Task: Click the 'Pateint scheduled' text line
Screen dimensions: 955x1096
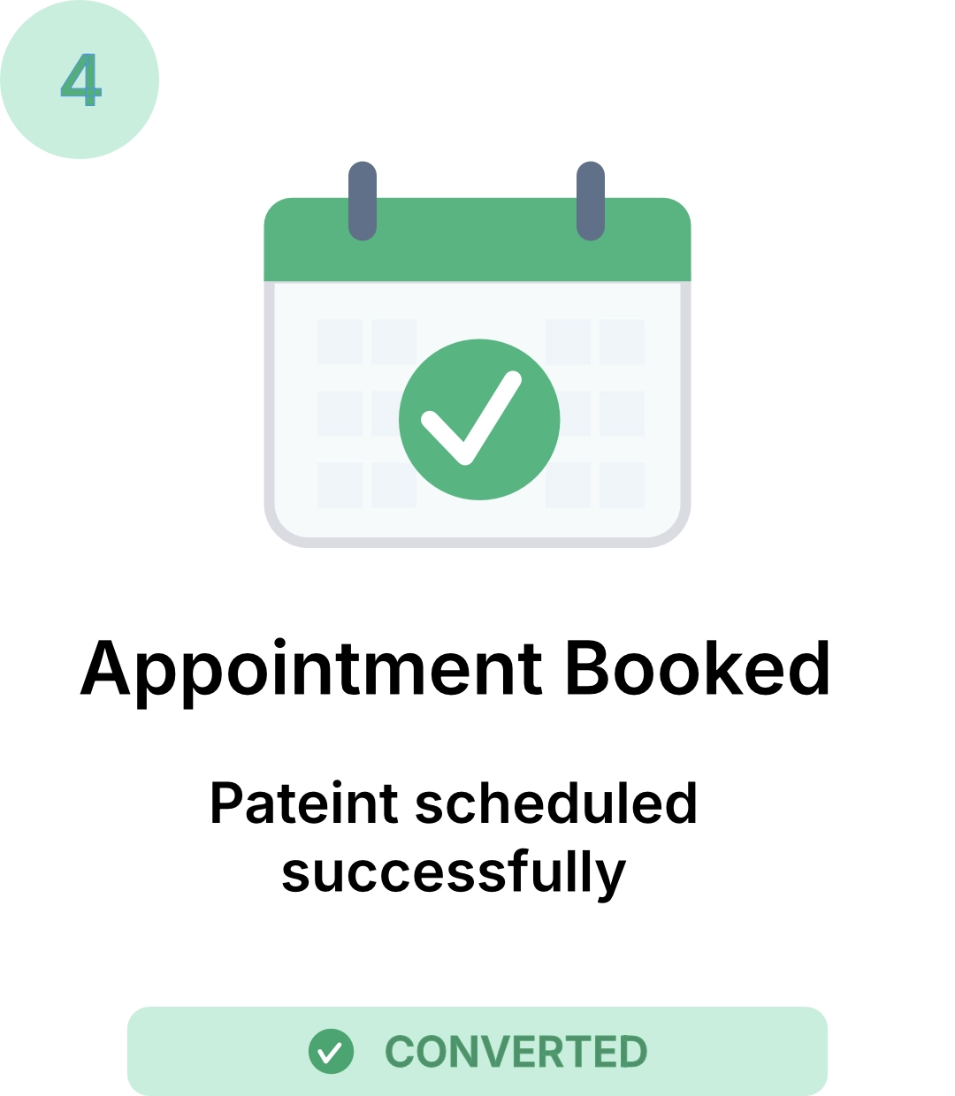Action: [x=454, y=803]
